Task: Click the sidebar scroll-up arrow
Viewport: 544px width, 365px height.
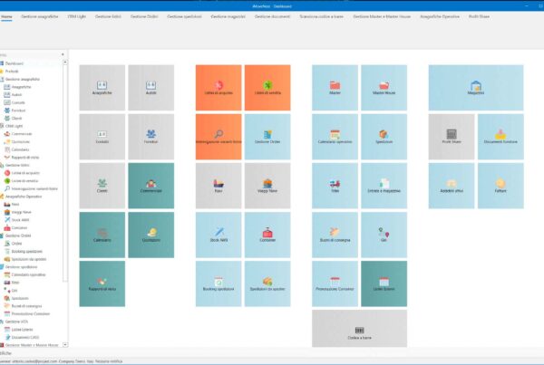Action: click(x=65, y=62)
